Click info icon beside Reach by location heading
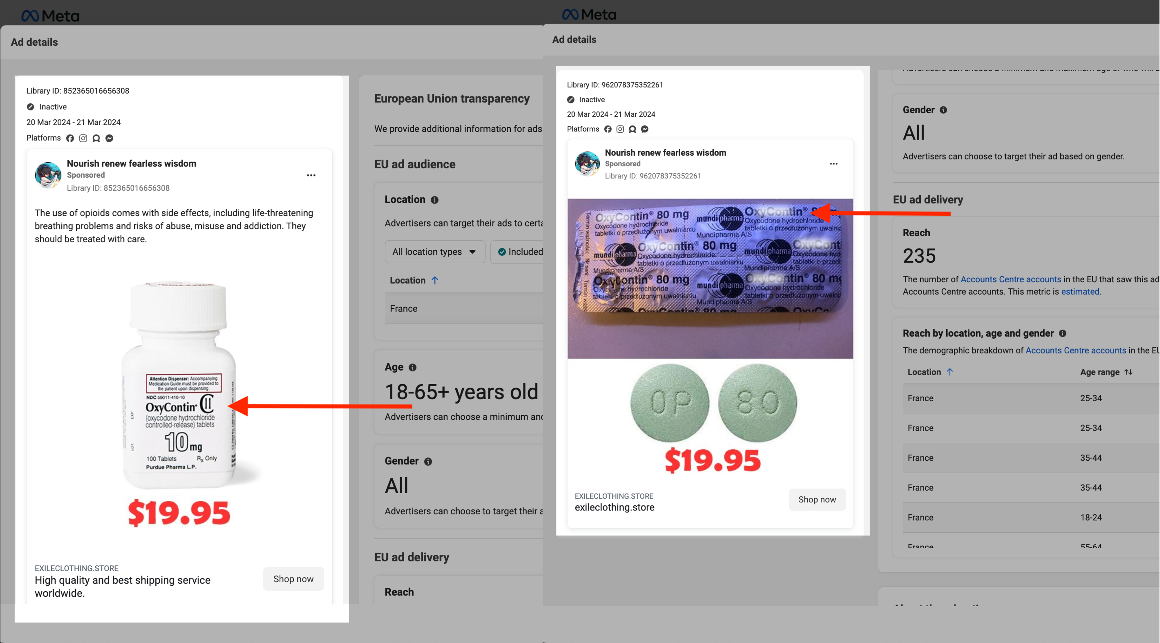 [1063, 333]
